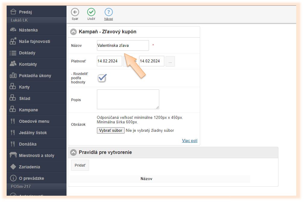Click the Viac polí link
Viewport: 304px width, 202px height.
pyautogui.click(x=190, y=140)
